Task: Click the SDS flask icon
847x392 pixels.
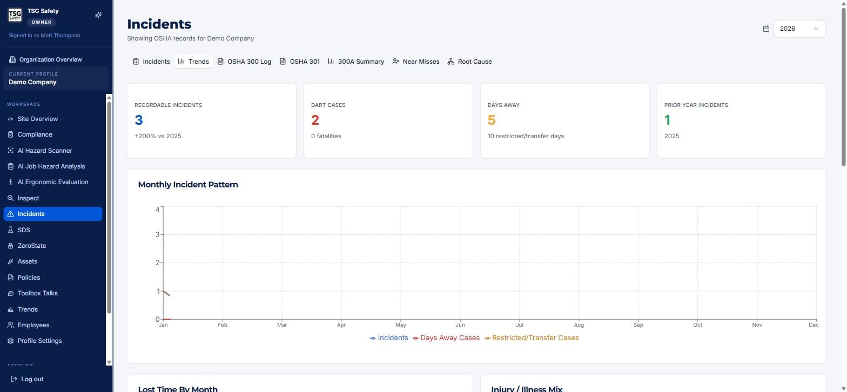Action: pyautogui.click(x=11, y=230)
